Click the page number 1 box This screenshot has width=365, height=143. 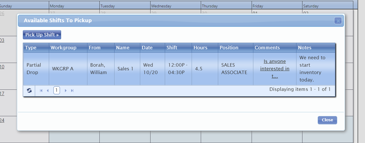coord(57,90)
